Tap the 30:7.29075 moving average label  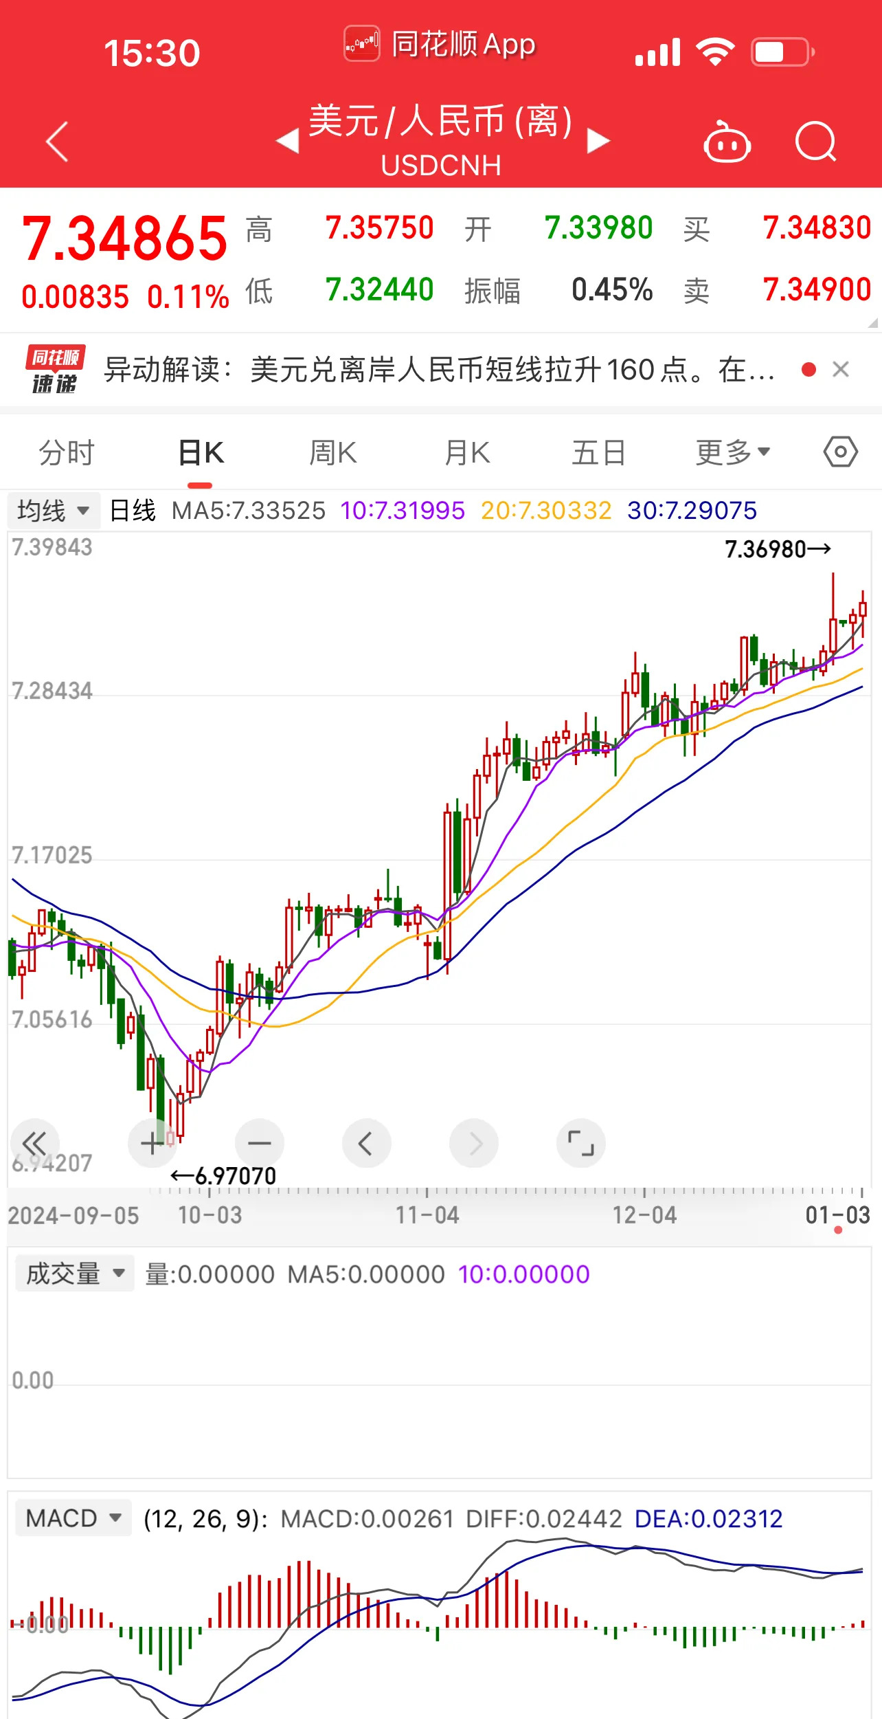[692, 511]
